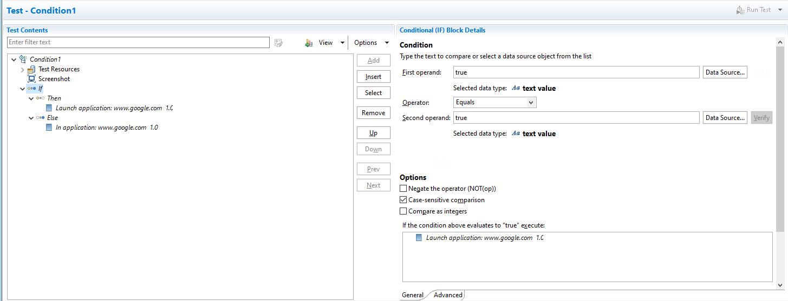Click the Launch application step icon in tree
Screen dimensions: 788x301
coord(49,108)
